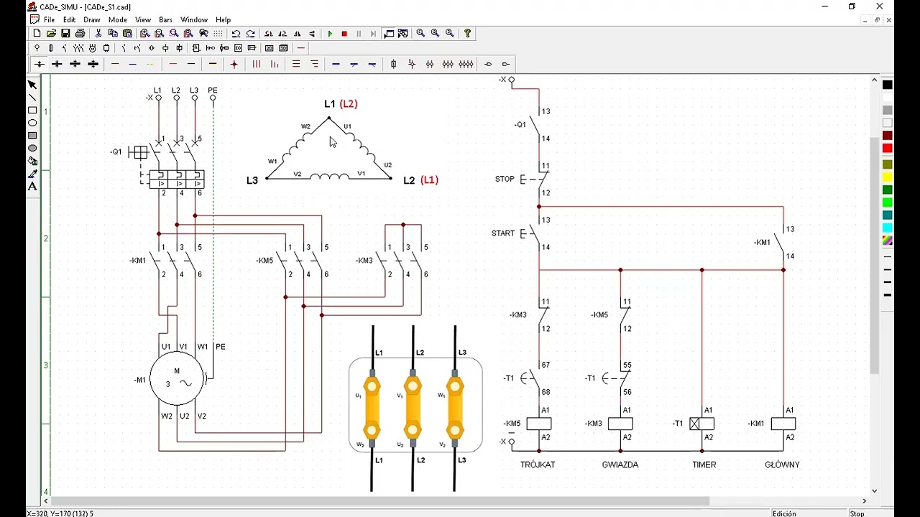The width and height of the screenshot is (920, 517).
Task: Minimize the inner document window
Action: pos(865,20)
